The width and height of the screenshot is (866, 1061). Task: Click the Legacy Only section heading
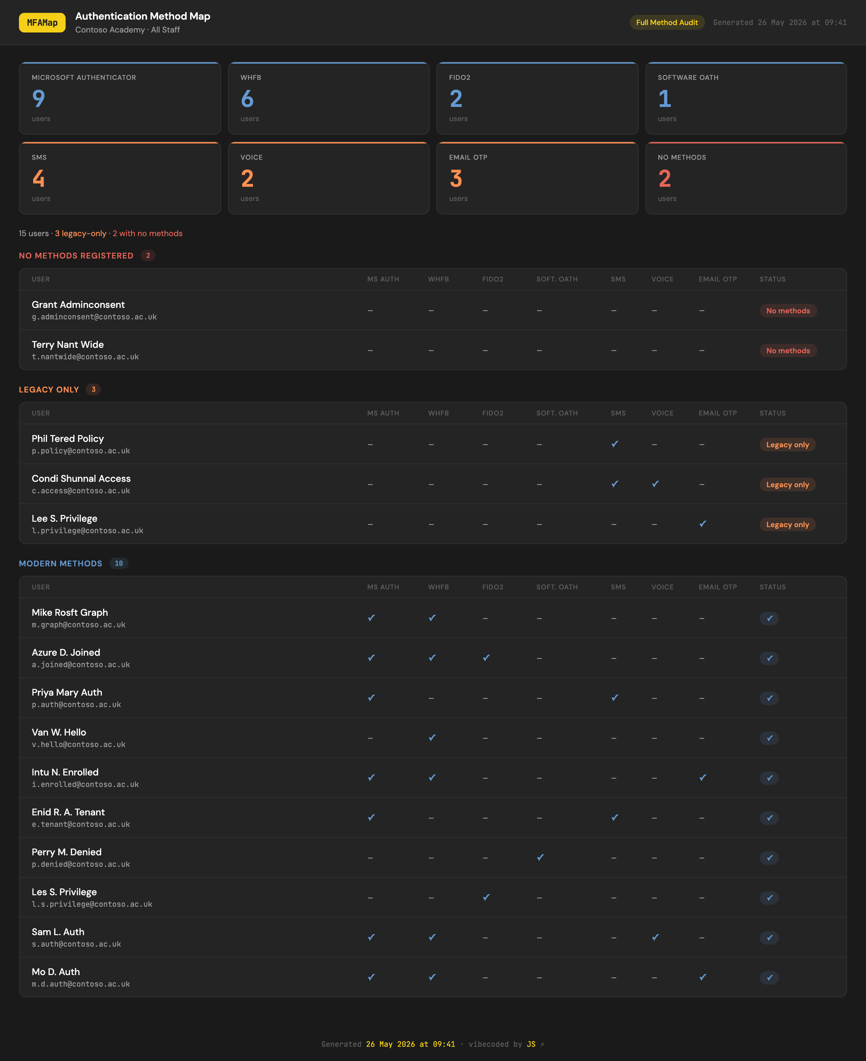tap(49, 389)
